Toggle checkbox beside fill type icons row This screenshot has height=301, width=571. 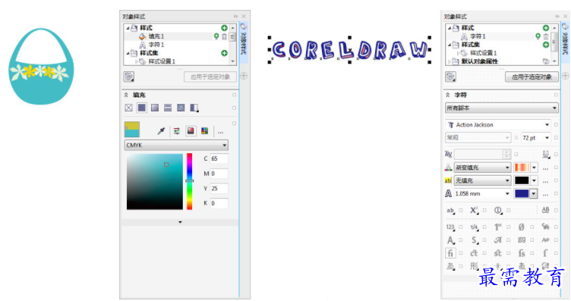click(234, 108)
